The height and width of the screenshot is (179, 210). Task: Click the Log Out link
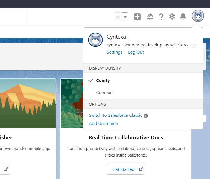tap(136, 52)
